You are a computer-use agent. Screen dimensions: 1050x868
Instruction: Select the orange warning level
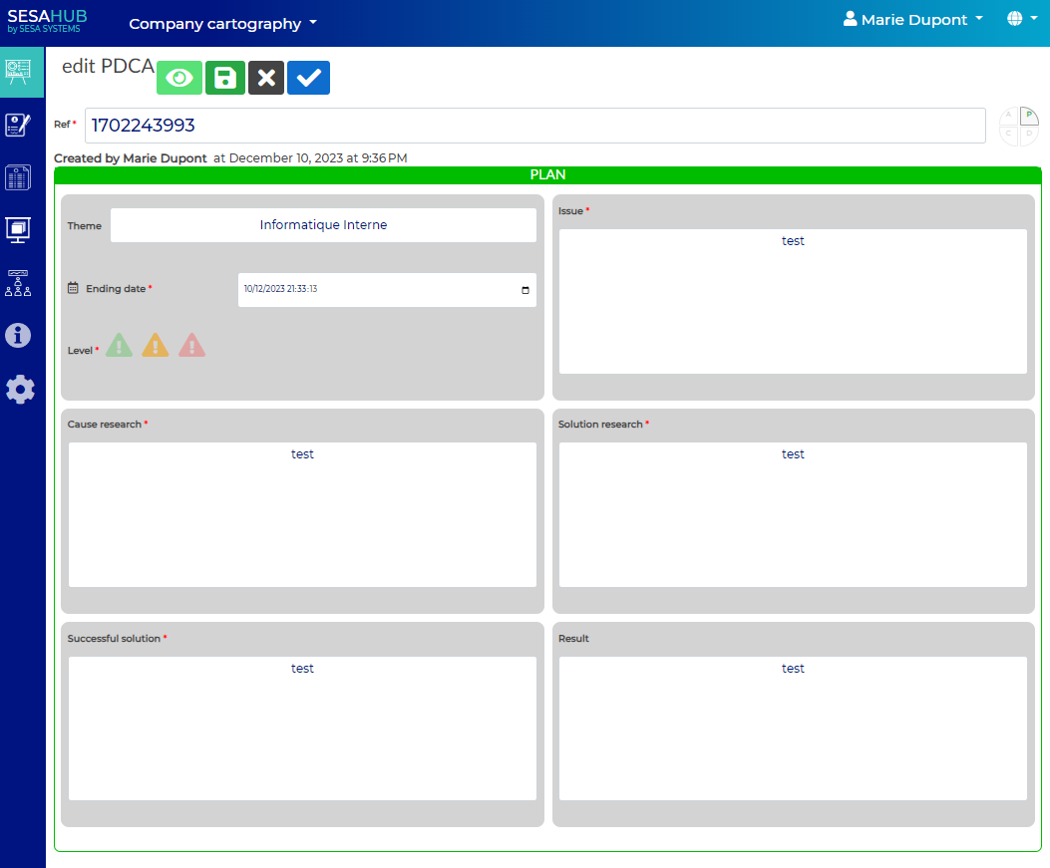tap(156, 346)
